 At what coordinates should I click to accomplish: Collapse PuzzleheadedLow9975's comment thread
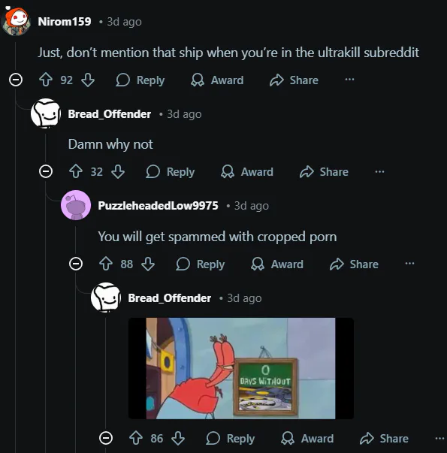(x=76, y=264)
